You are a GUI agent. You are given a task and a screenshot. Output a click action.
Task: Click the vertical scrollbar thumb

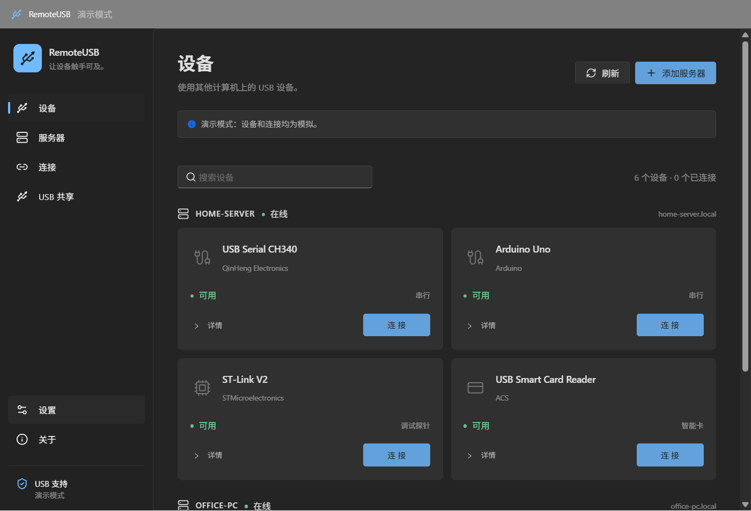point(745,206)
